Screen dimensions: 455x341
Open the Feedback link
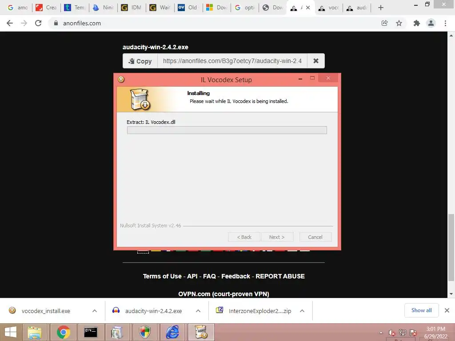(x=235, y=276)
